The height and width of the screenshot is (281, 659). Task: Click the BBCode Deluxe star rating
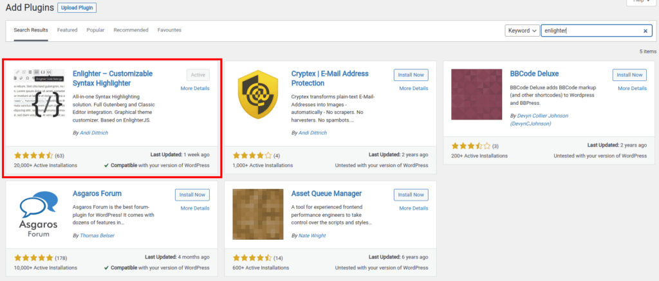470,146
